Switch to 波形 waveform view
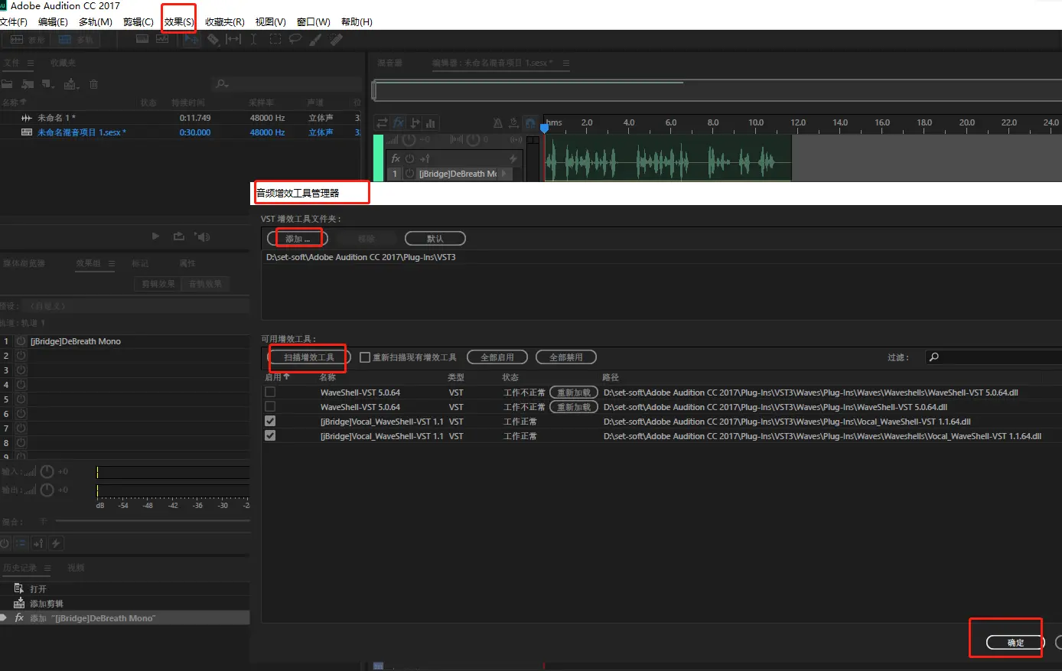The height and width of the screenshot is (671, 1062). [x=28, y=40]
